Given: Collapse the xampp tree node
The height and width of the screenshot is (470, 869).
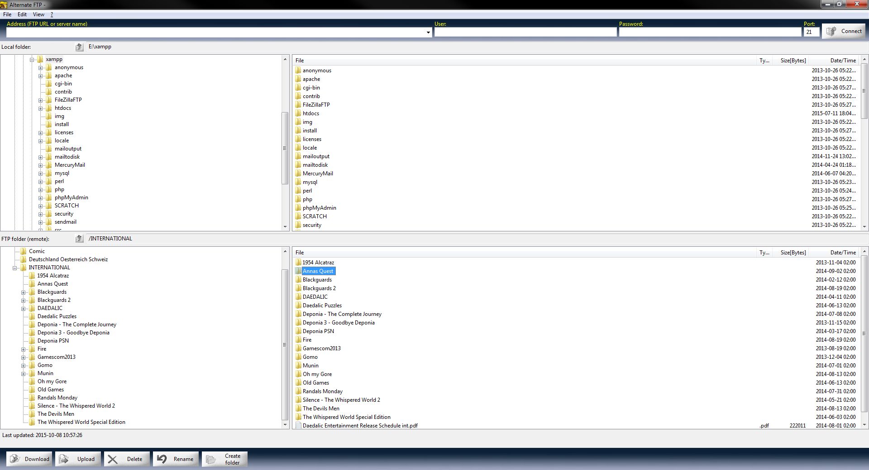Looking at the screenshot, I should (31, 59).
